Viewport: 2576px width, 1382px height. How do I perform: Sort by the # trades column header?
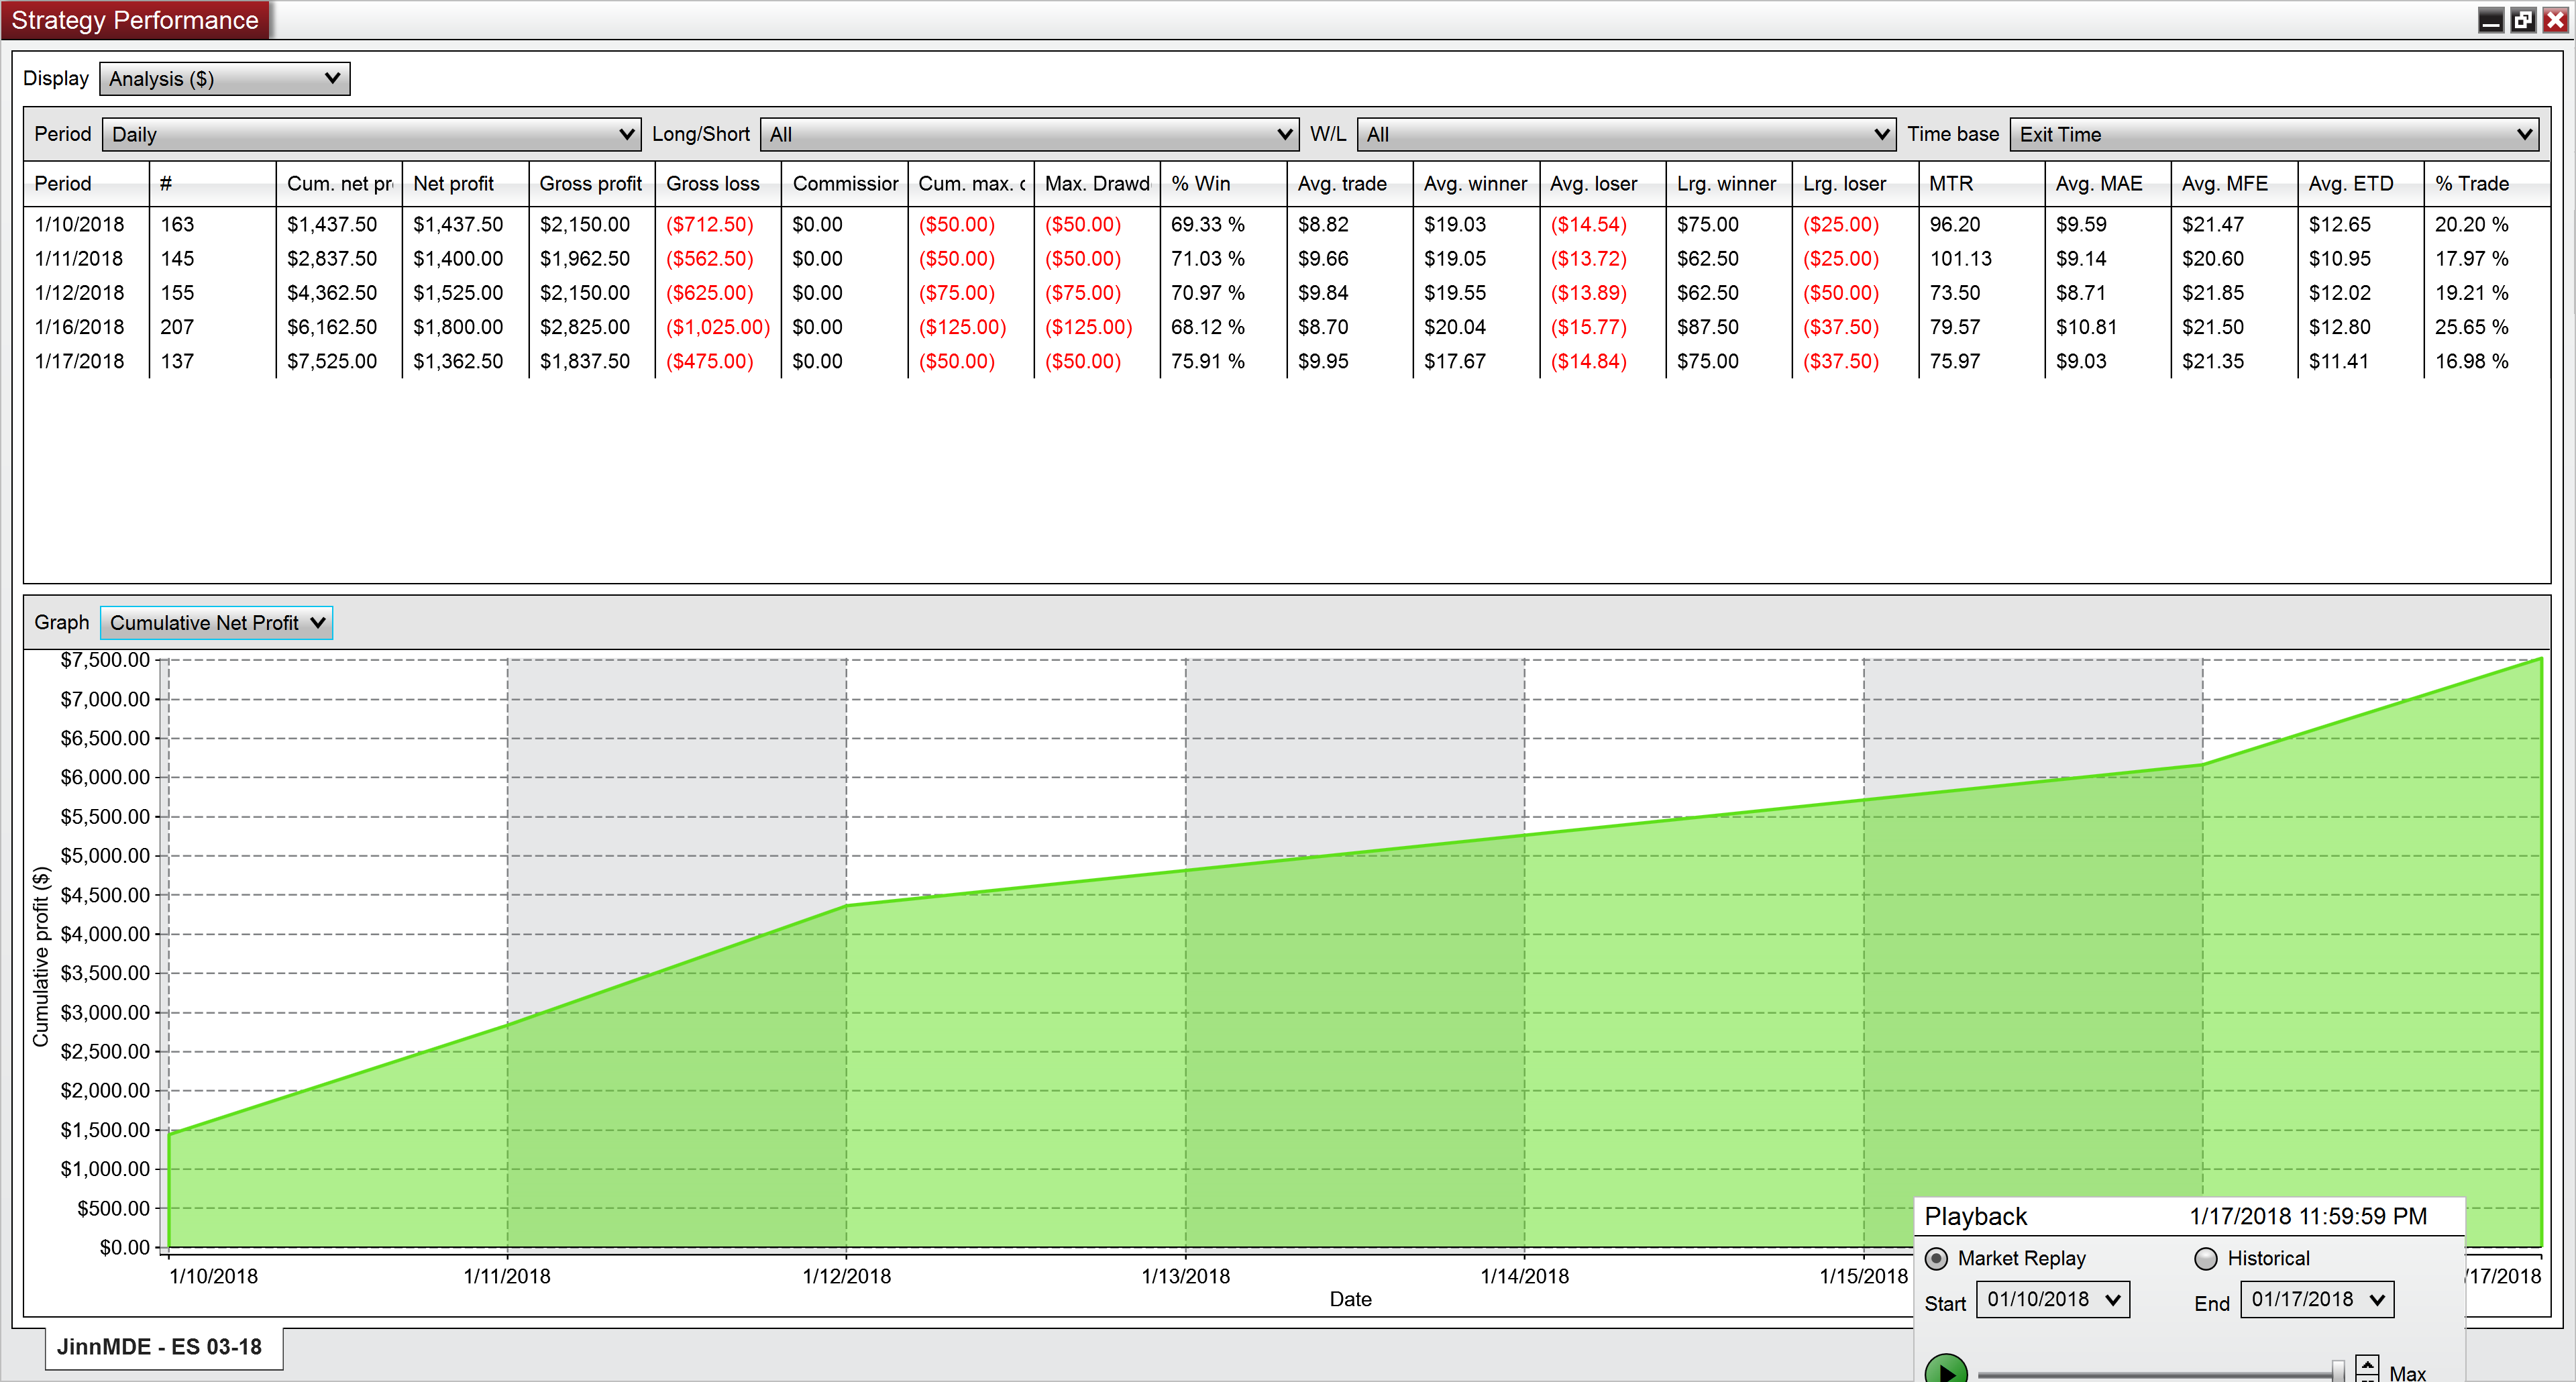tap(212, 183)
